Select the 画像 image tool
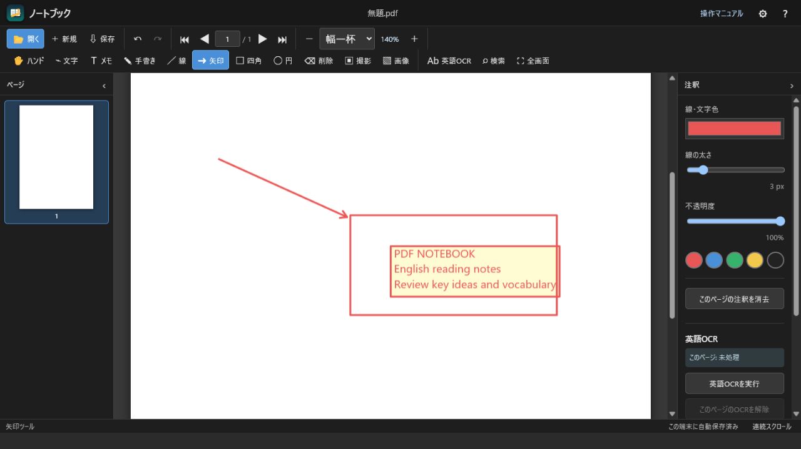 (x=396, y=61)
